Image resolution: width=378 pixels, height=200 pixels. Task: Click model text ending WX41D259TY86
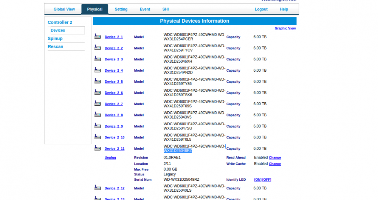pos(194,82)
